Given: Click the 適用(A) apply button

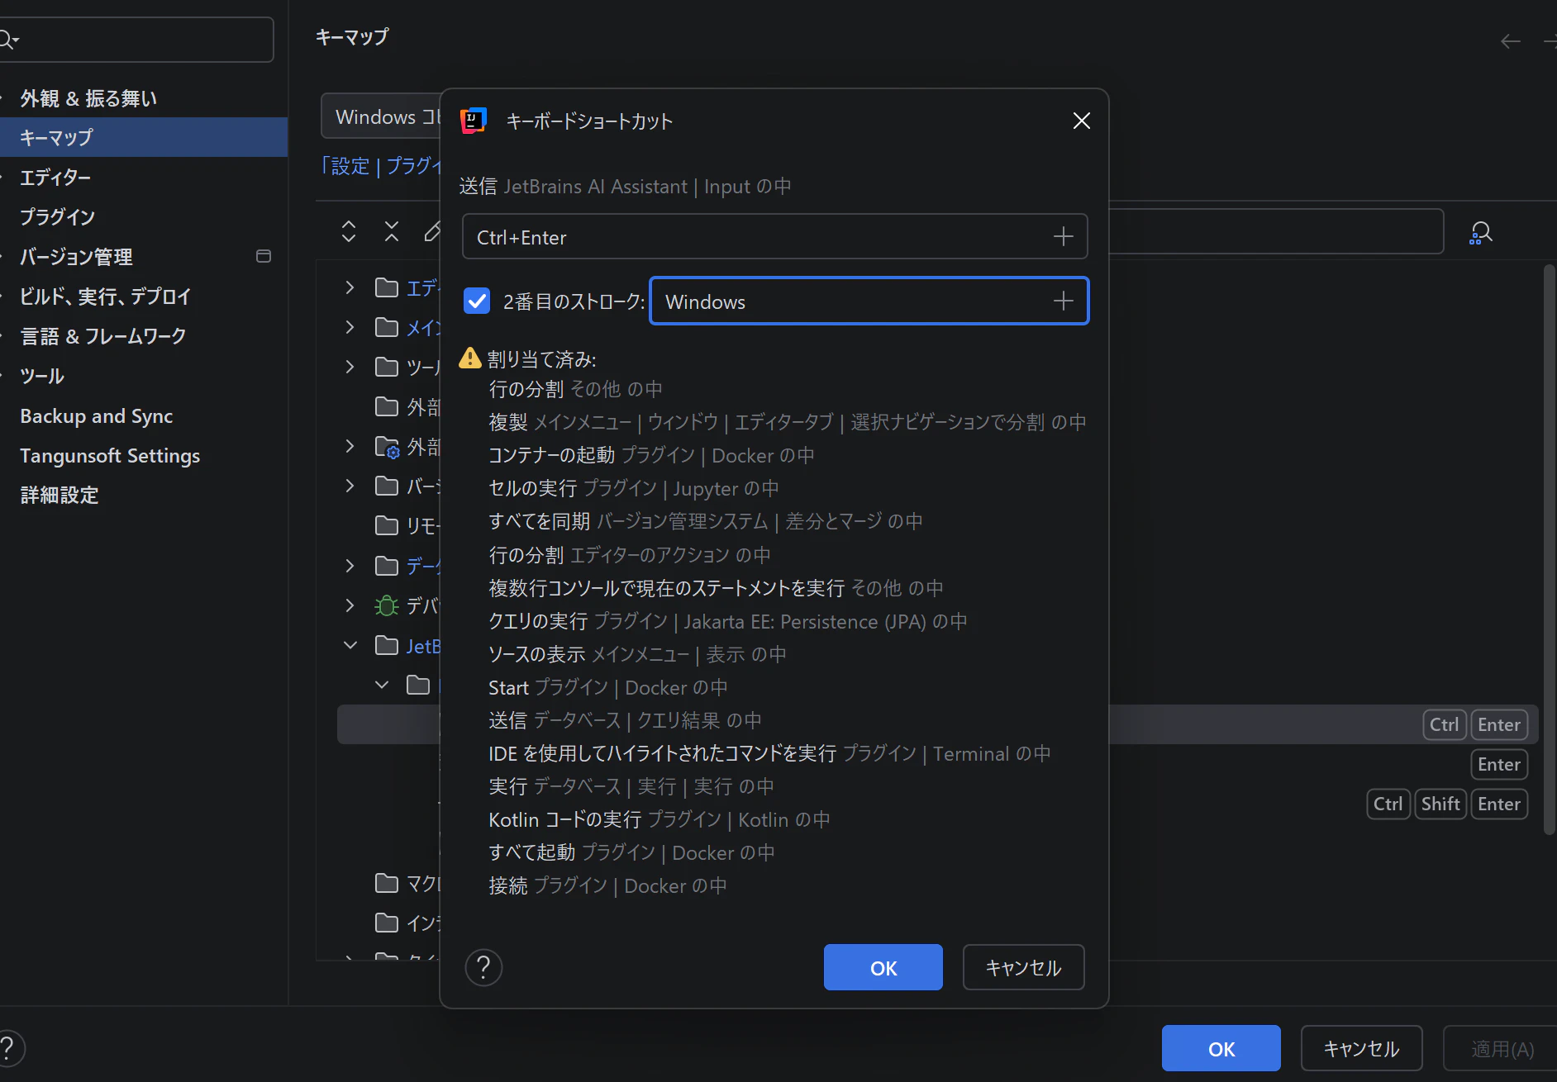Looking at the screenshot, I should click(1501, 1048).
